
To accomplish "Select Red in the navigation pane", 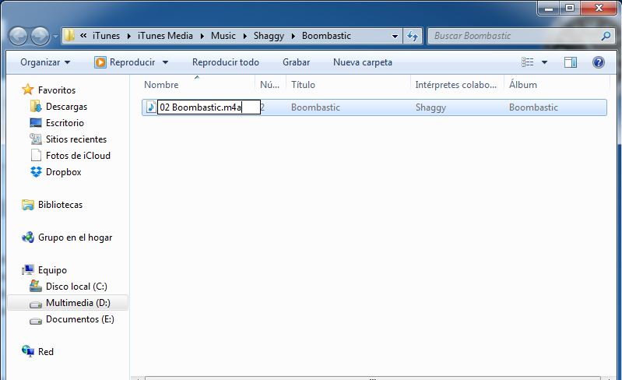I will [x=46, y=352].
